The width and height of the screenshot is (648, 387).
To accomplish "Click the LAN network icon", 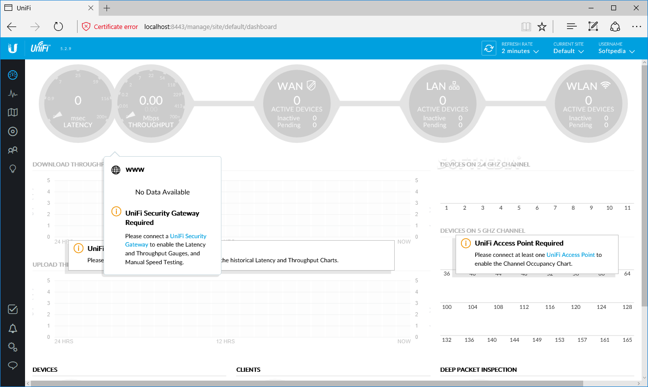I will point(454,86).
